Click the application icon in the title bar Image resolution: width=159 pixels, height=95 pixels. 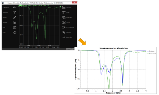click(3, 3)
